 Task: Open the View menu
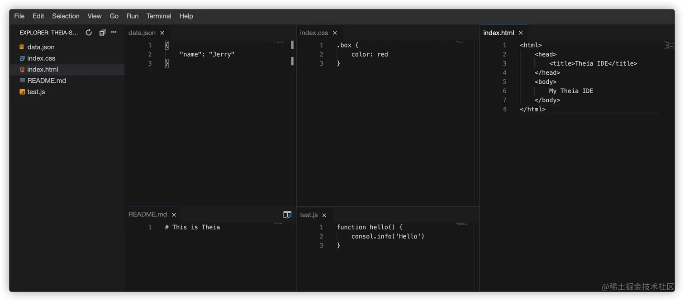click(x=94, y=16)
